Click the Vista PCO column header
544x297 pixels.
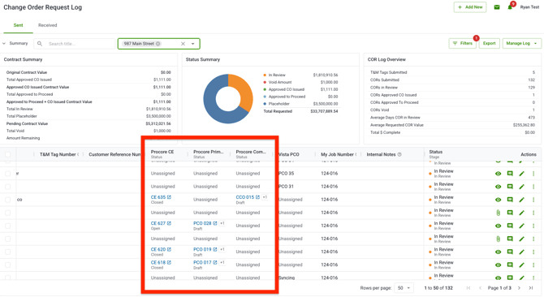(289, 154)
